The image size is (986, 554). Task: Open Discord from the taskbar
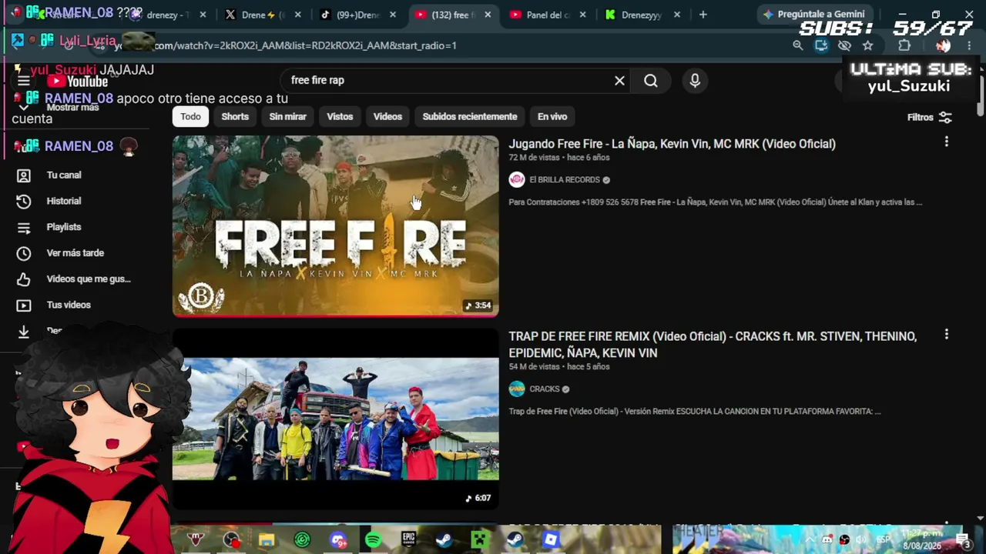337,540
